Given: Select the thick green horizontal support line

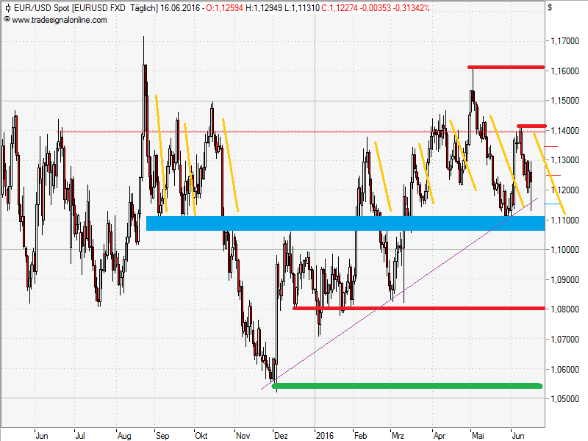Looking at the screenshot, I should (407, 386).
